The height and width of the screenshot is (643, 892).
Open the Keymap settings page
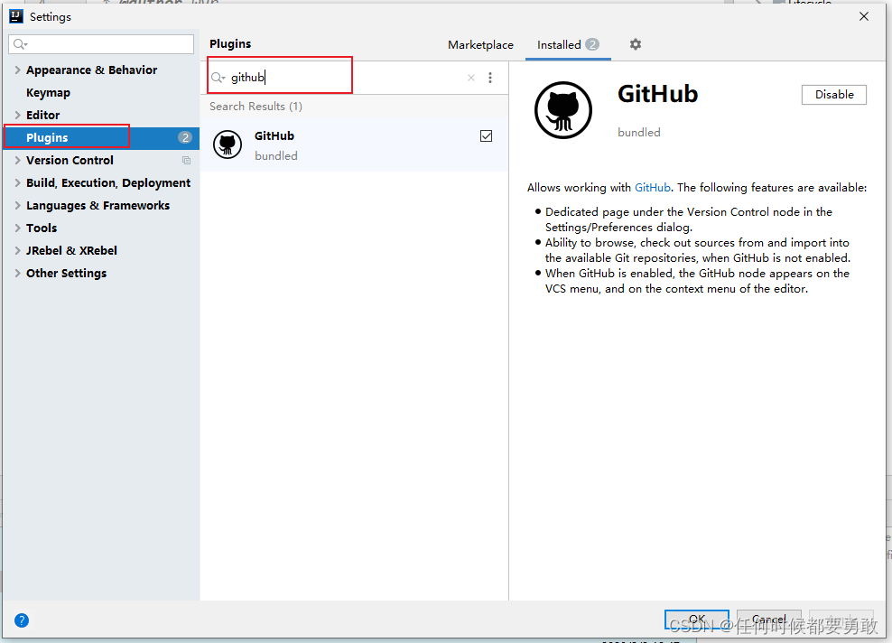[49, 93]
